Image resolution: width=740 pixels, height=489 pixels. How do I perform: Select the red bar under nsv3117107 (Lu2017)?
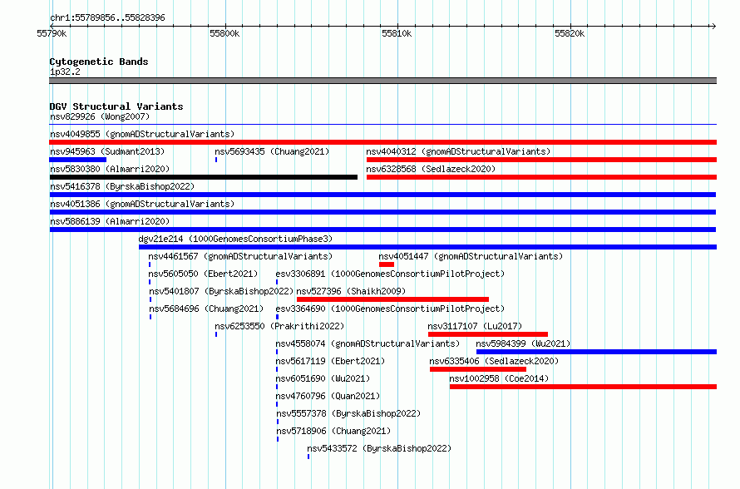(488, 334)
